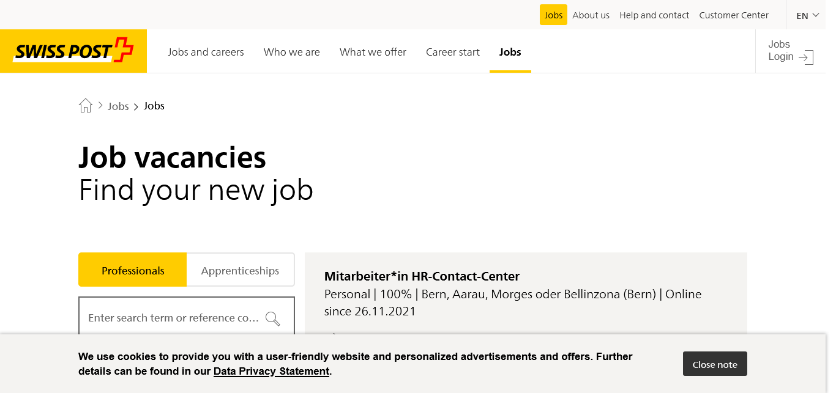
Task: Go to Help and contact
Action: pyautogui.click(x=654, y=15)
